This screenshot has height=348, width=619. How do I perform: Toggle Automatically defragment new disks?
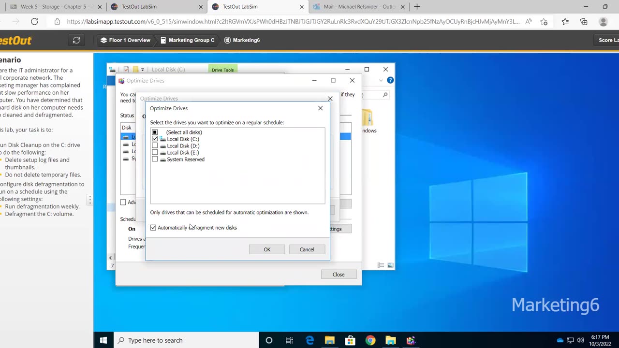tap(153, 228)
